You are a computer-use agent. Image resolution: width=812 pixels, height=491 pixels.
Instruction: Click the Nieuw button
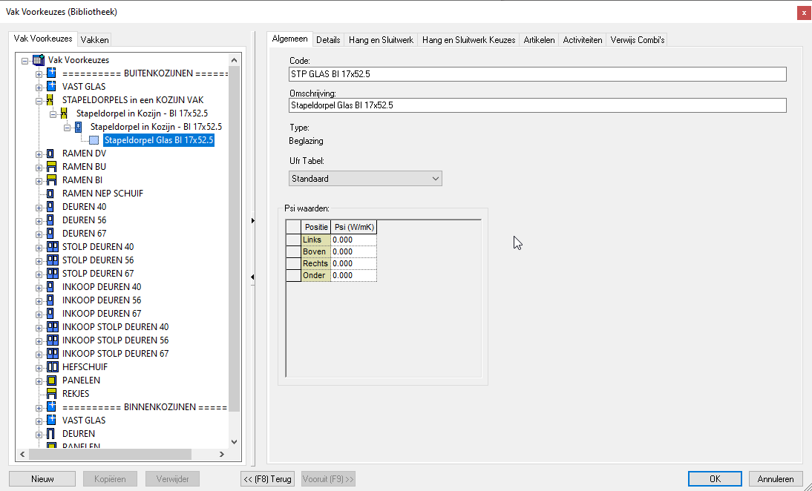coord(42,479)
